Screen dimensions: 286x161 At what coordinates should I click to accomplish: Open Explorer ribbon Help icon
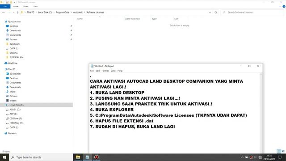click(284, 6)
